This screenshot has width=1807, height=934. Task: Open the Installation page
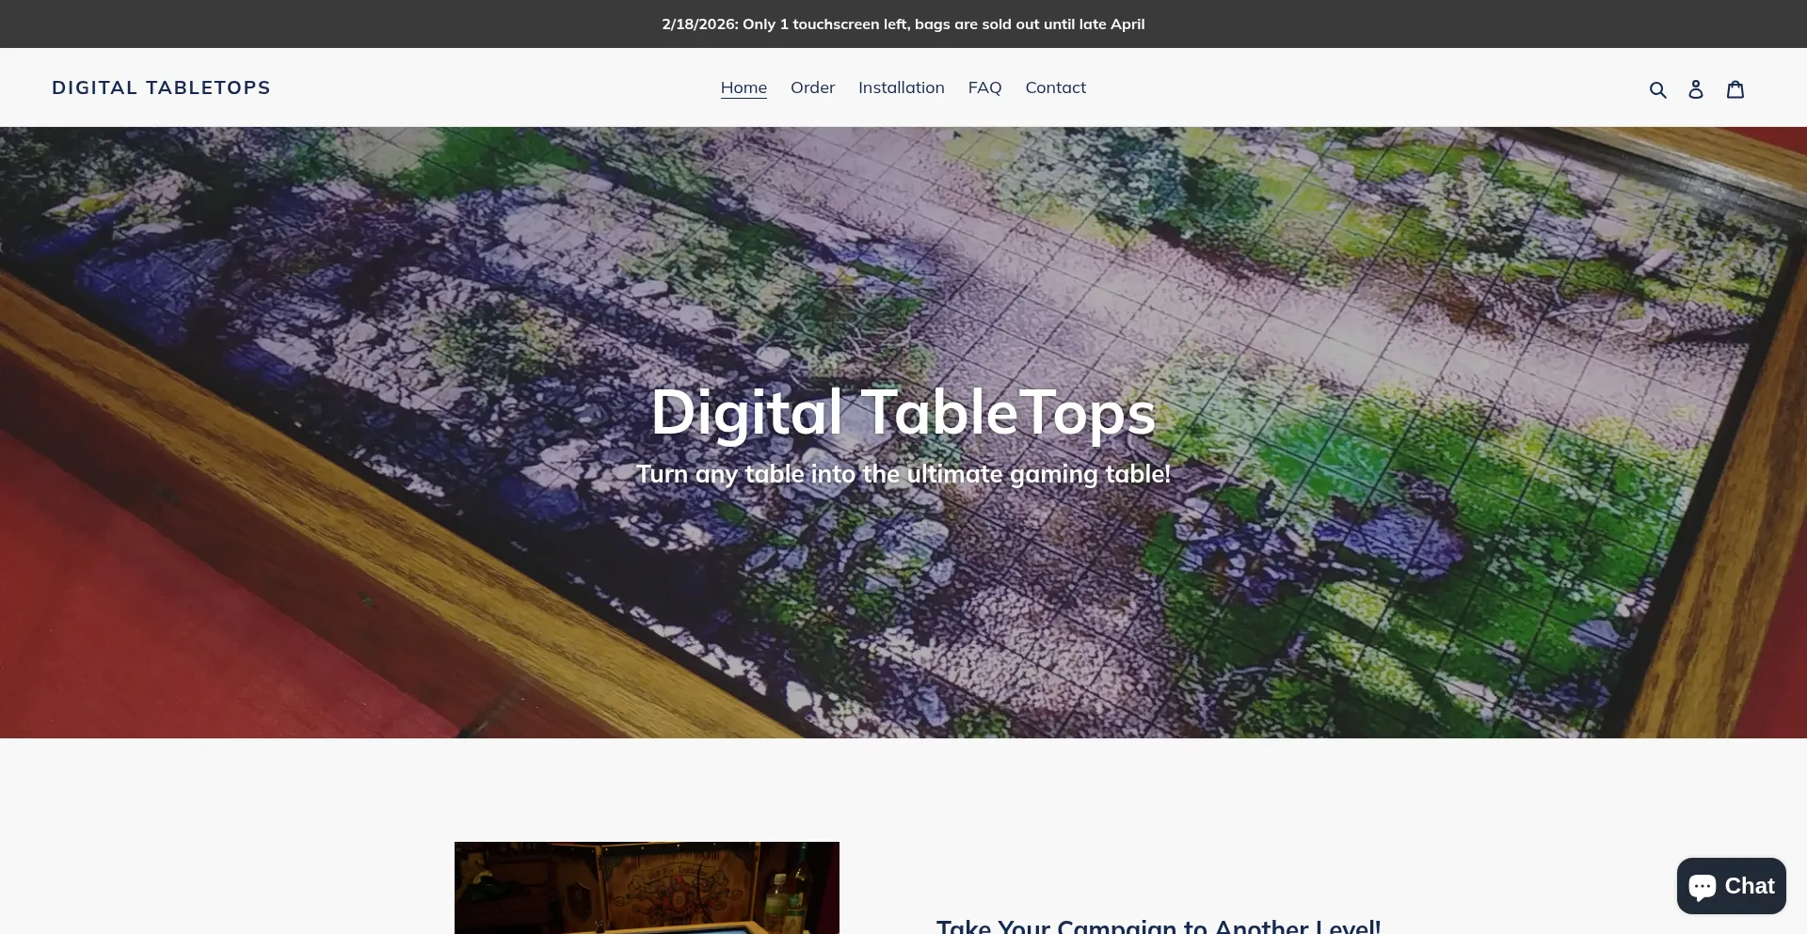point(901,87)
